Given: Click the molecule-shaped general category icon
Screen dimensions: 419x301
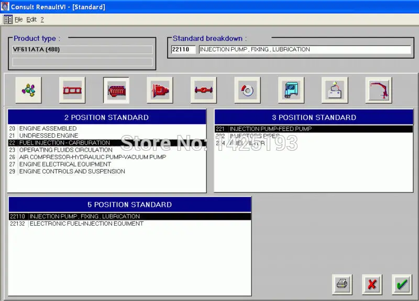Looking at the screenshot, I should 29,90.
